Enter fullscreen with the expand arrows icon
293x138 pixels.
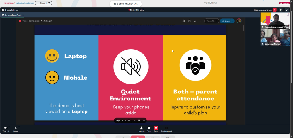click(287, 10)
